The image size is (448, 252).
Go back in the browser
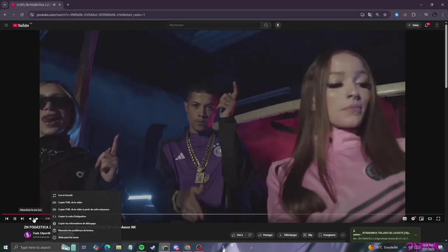[x=5, y=15]
